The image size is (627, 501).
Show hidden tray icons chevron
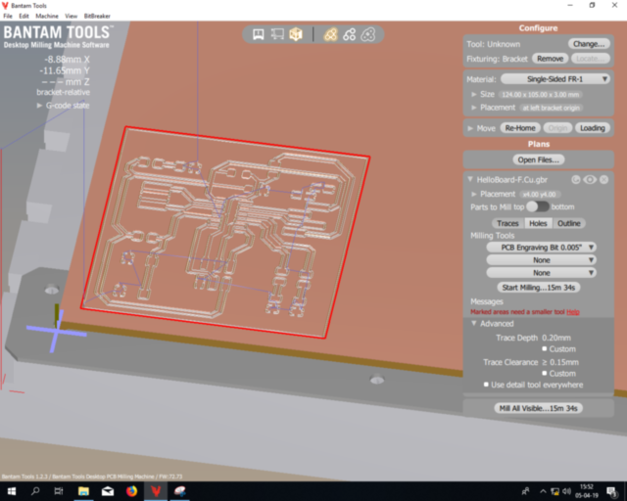point(543,491)
